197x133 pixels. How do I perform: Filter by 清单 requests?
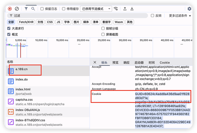pos(95,22)
